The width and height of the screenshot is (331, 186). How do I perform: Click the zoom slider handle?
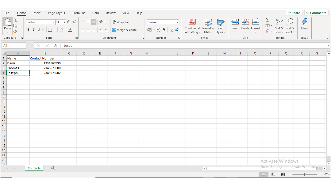pos(305,174)
